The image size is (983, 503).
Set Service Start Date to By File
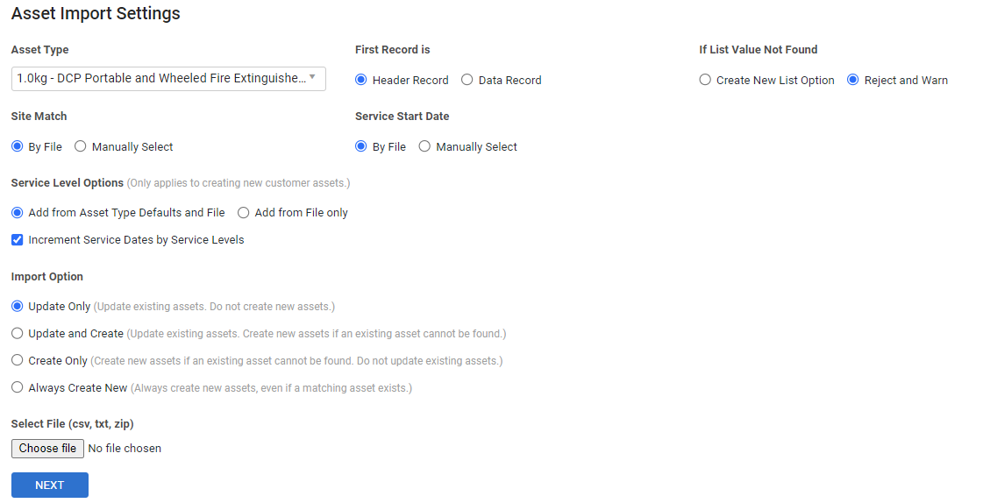click(361, 146)
